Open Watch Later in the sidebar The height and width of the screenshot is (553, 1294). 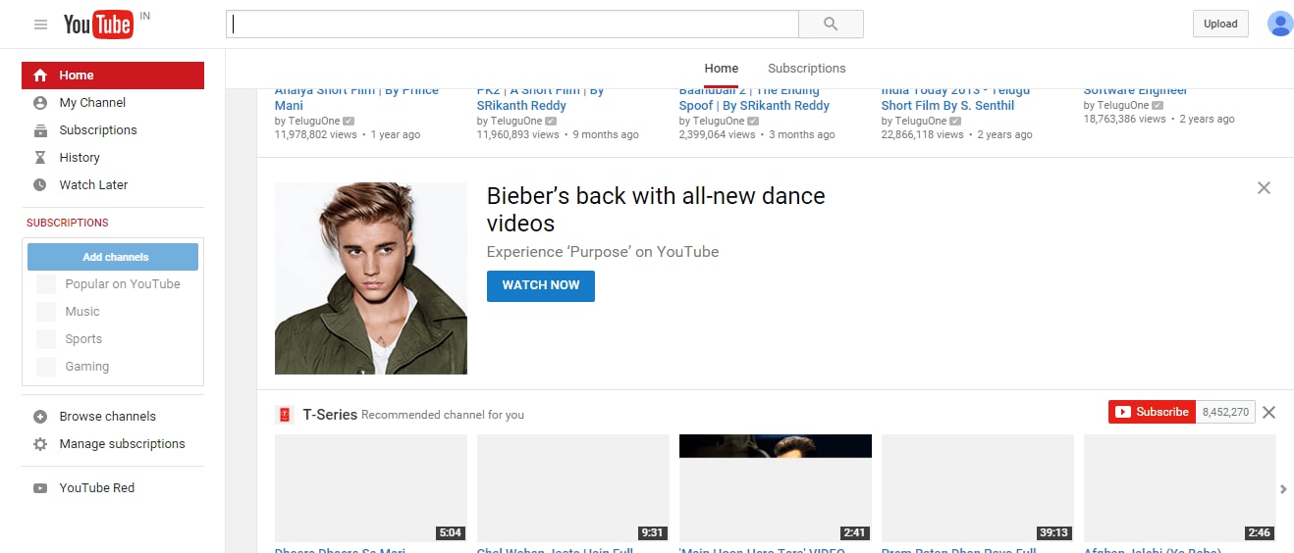113,185
